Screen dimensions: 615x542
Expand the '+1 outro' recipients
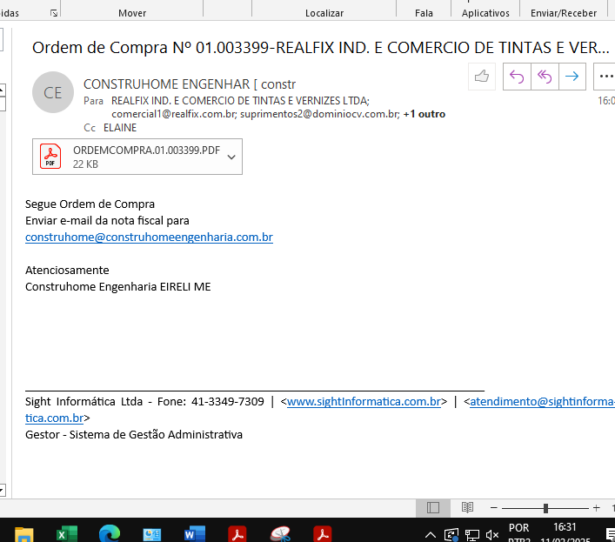pos(424,114)
